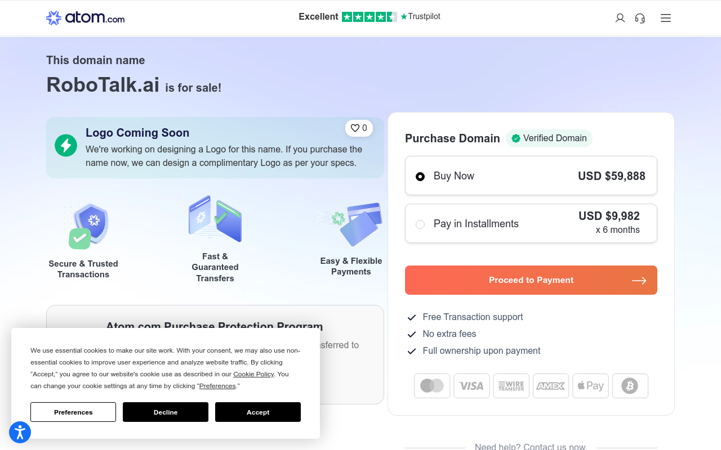Open accessibility widget icon
This screenshot has width=721, height=450.
pos(20,432)
